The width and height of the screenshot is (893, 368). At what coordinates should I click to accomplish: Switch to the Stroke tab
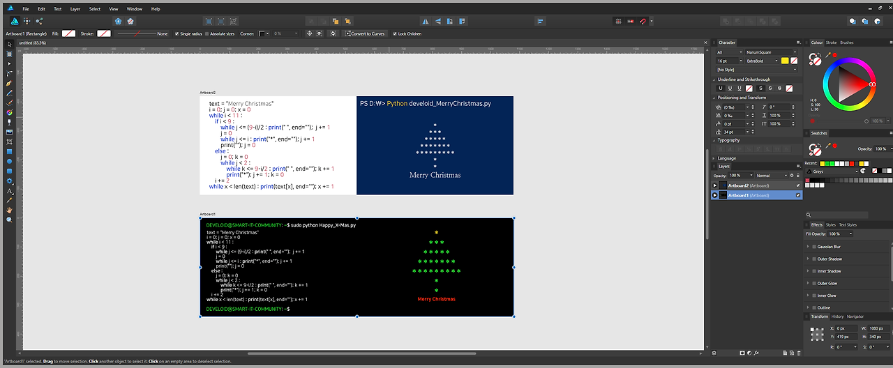(832, 43)
